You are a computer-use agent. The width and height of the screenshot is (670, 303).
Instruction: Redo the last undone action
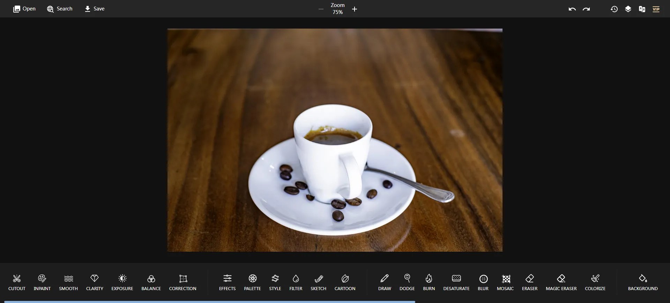[586, 9]
